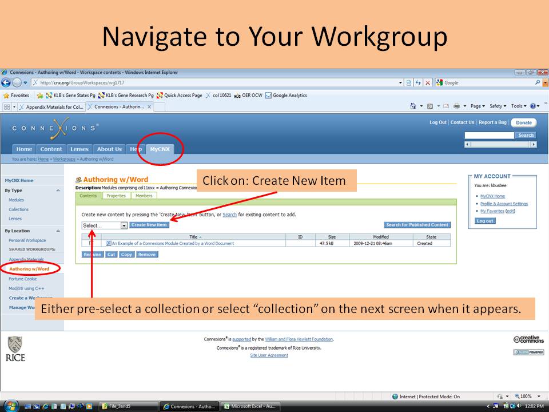
Task: Click the Windows Start orb
Action: click(11, 406)
